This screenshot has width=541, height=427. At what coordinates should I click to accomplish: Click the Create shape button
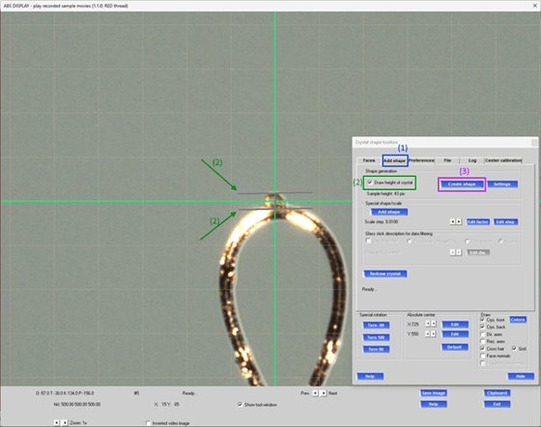tap(462, 185)
